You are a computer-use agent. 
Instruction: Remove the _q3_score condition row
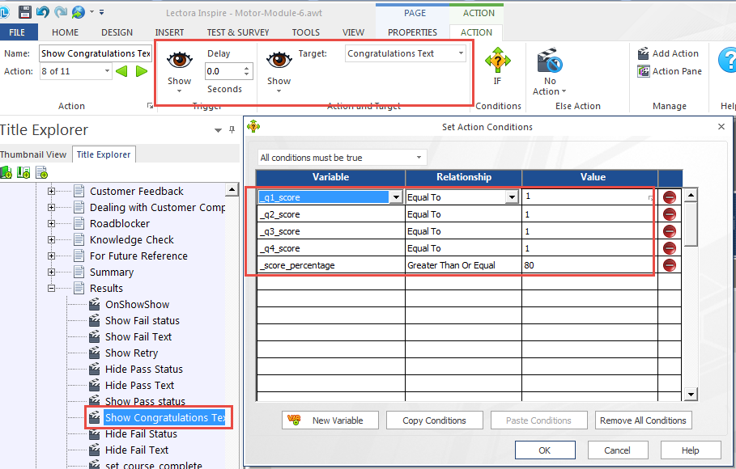[x=670, y=231]
